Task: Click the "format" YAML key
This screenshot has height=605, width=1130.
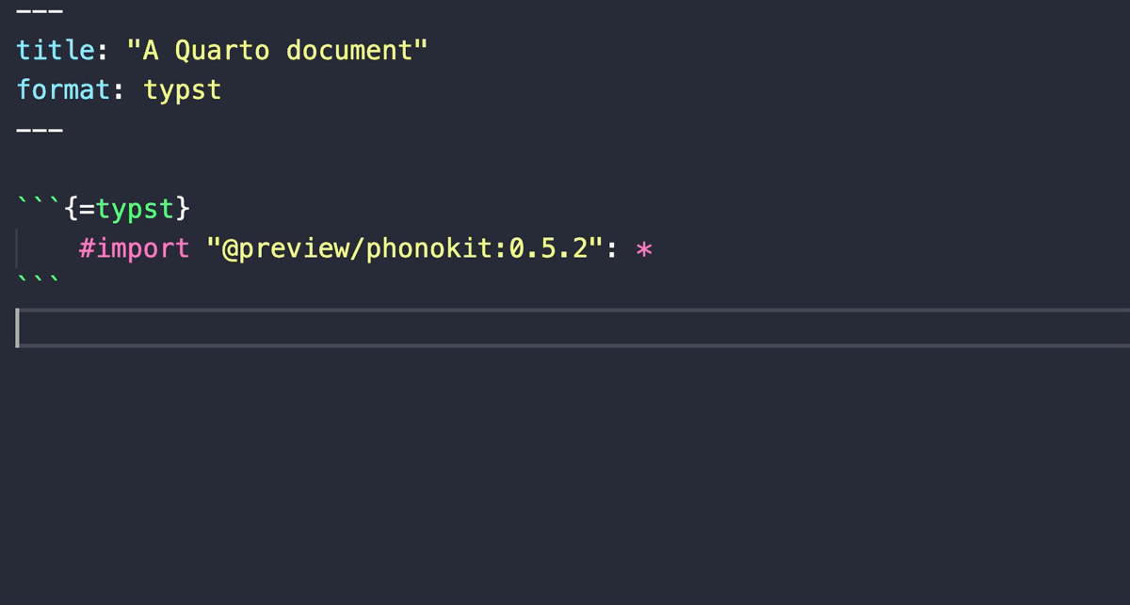Action: (63, 90)
